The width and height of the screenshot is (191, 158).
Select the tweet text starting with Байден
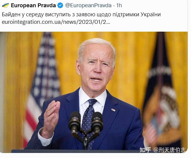click(x=81, y=14)
